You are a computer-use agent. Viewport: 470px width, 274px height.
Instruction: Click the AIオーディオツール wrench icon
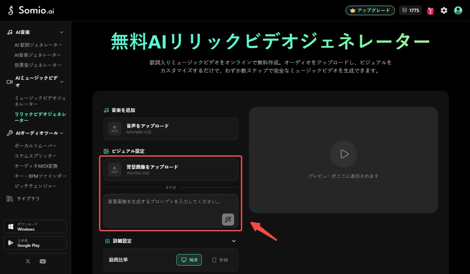10,133
